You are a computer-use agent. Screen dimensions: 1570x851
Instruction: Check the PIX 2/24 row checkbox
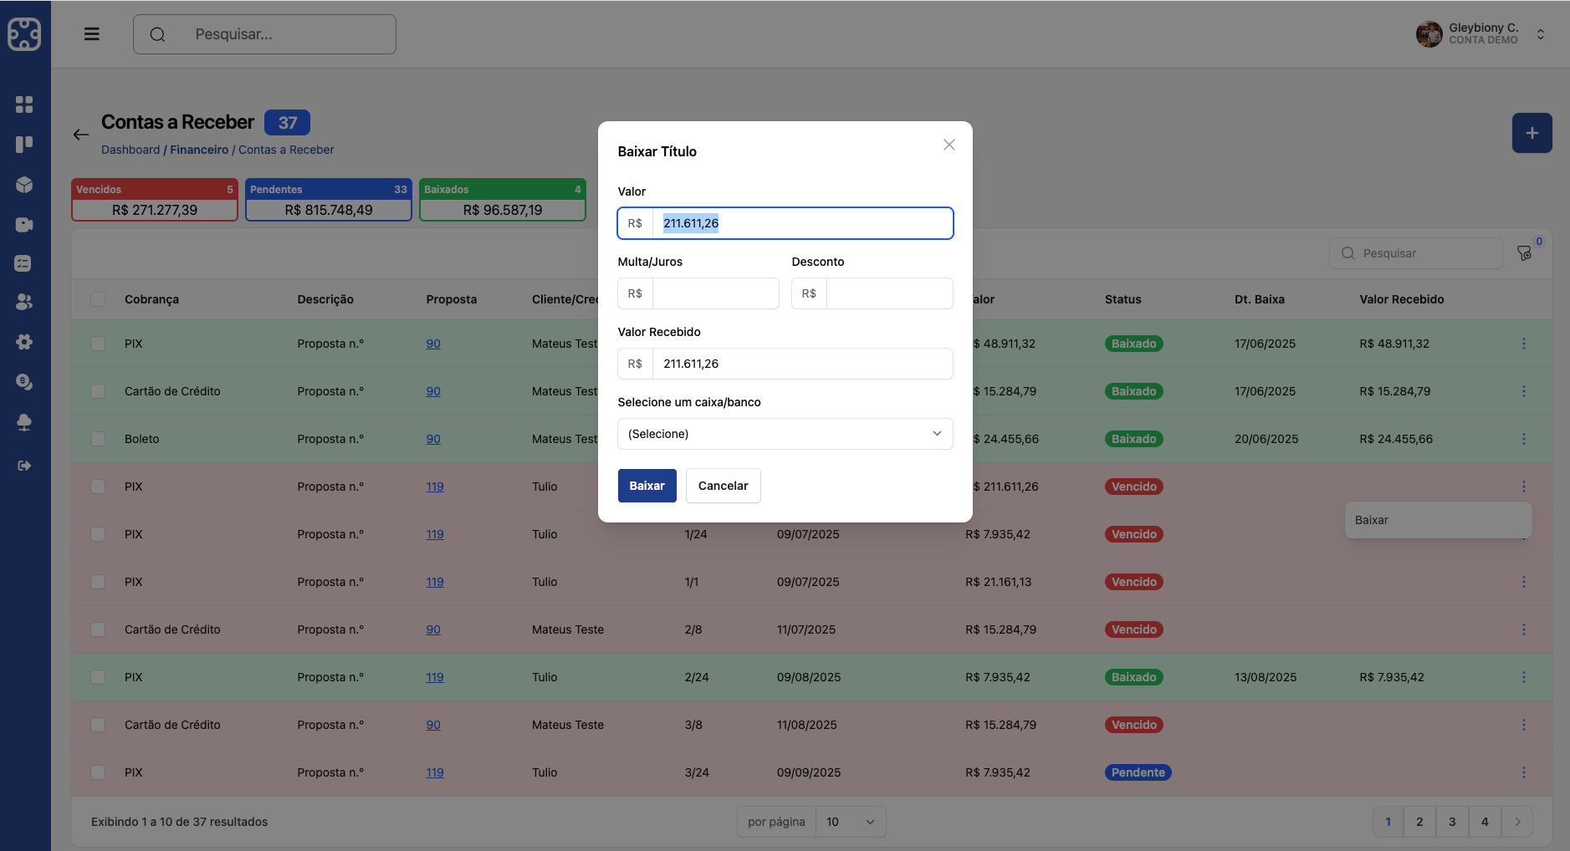pyautogui.click(x=98, y=677)
